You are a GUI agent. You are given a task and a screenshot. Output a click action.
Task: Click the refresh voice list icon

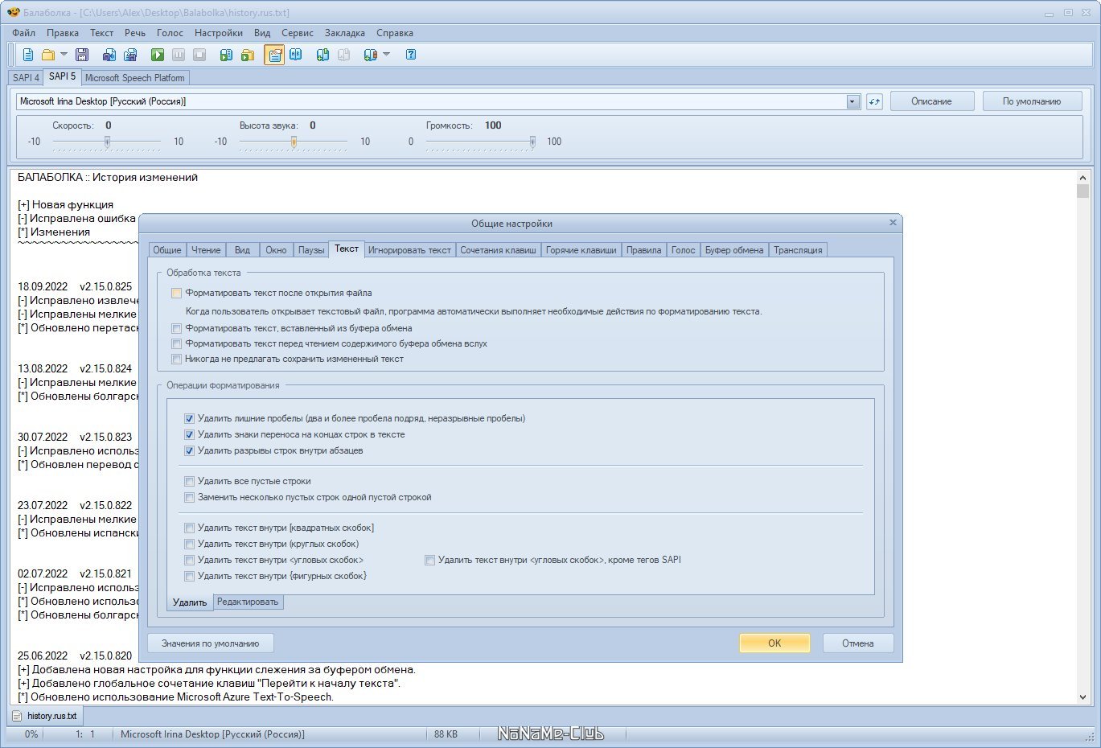tap(874, 102)
